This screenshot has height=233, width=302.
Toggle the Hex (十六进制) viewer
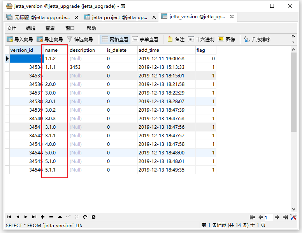click(201, 39)
